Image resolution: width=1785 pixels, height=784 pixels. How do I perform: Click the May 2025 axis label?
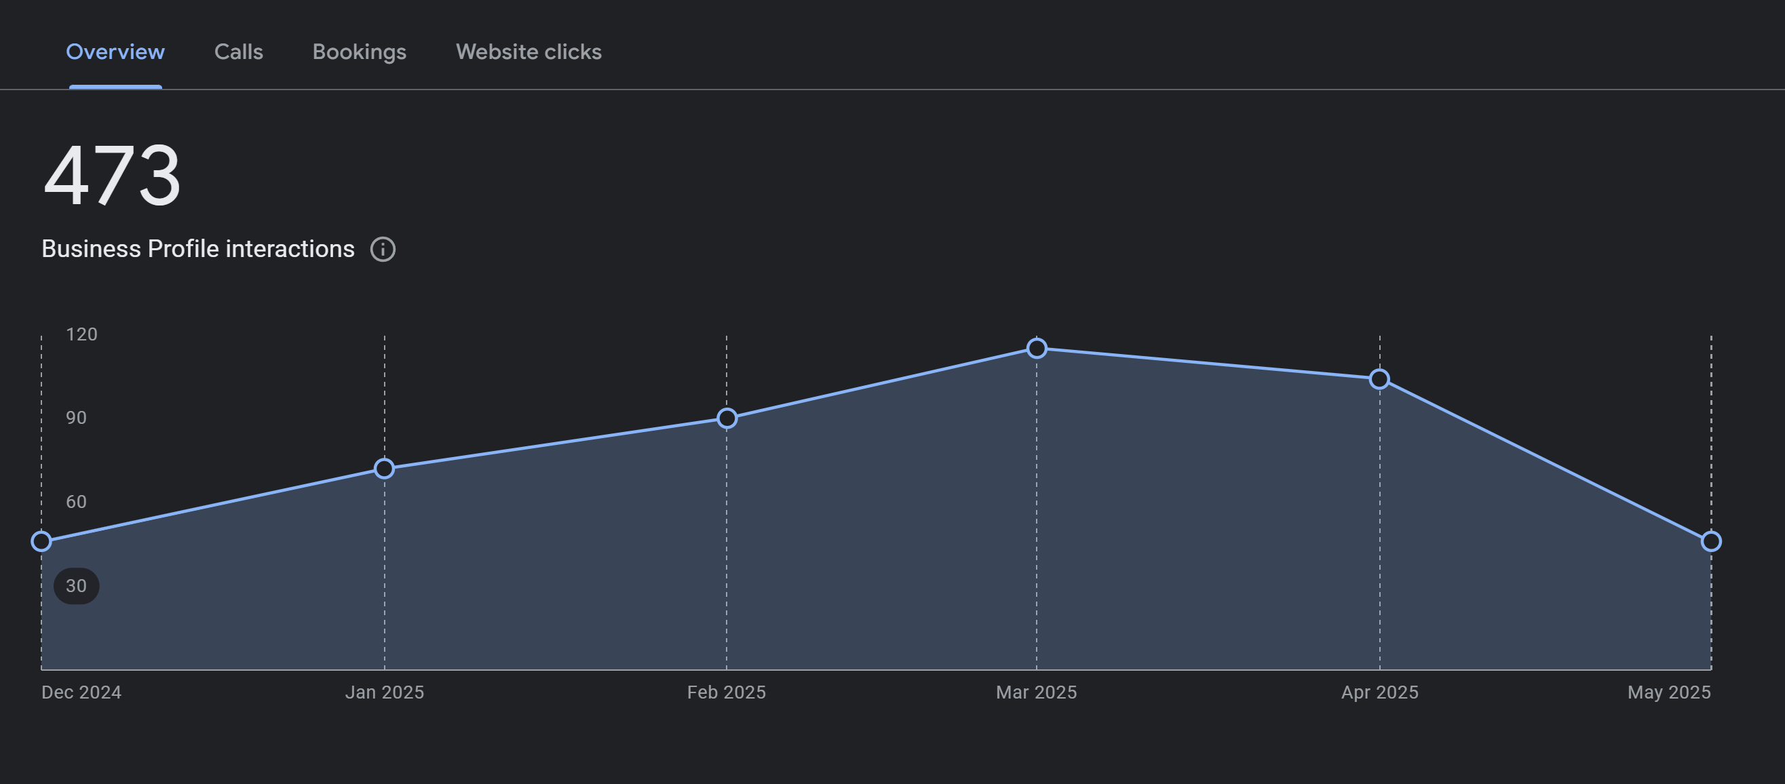pos(1669,692)
